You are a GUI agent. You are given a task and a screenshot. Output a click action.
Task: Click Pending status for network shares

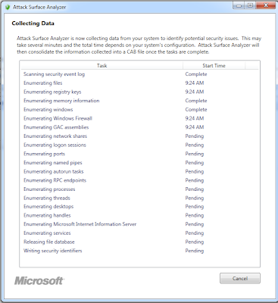coord(195,136)
